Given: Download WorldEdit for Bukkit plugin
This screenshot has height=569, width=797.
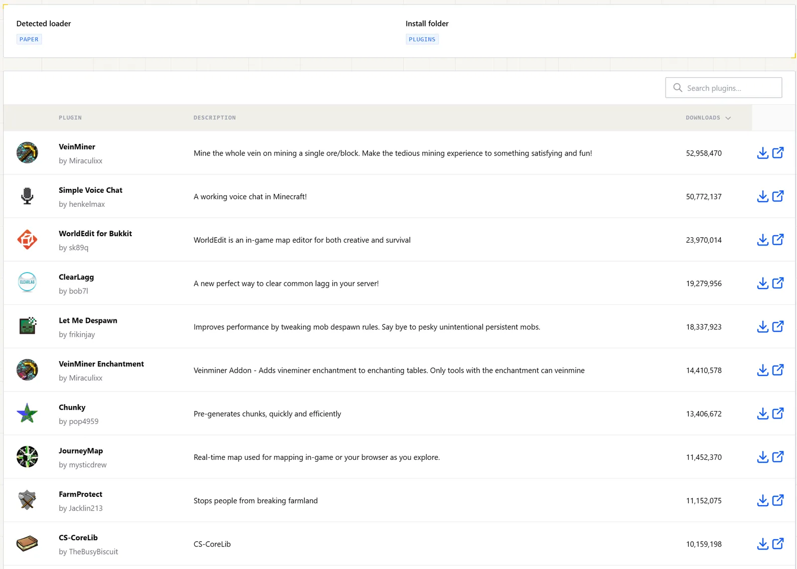Looking at the screenshot, I should point(763,240).
